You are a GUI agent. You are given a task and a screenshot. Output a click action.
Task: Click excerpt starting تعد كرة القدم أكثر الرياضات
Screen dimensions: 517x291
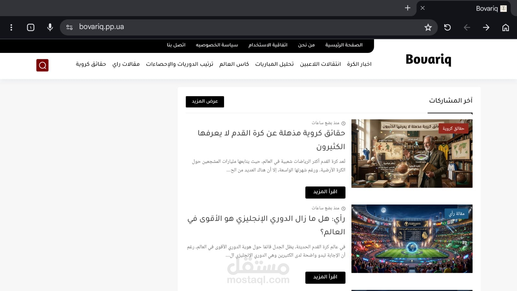click(269, 166)
